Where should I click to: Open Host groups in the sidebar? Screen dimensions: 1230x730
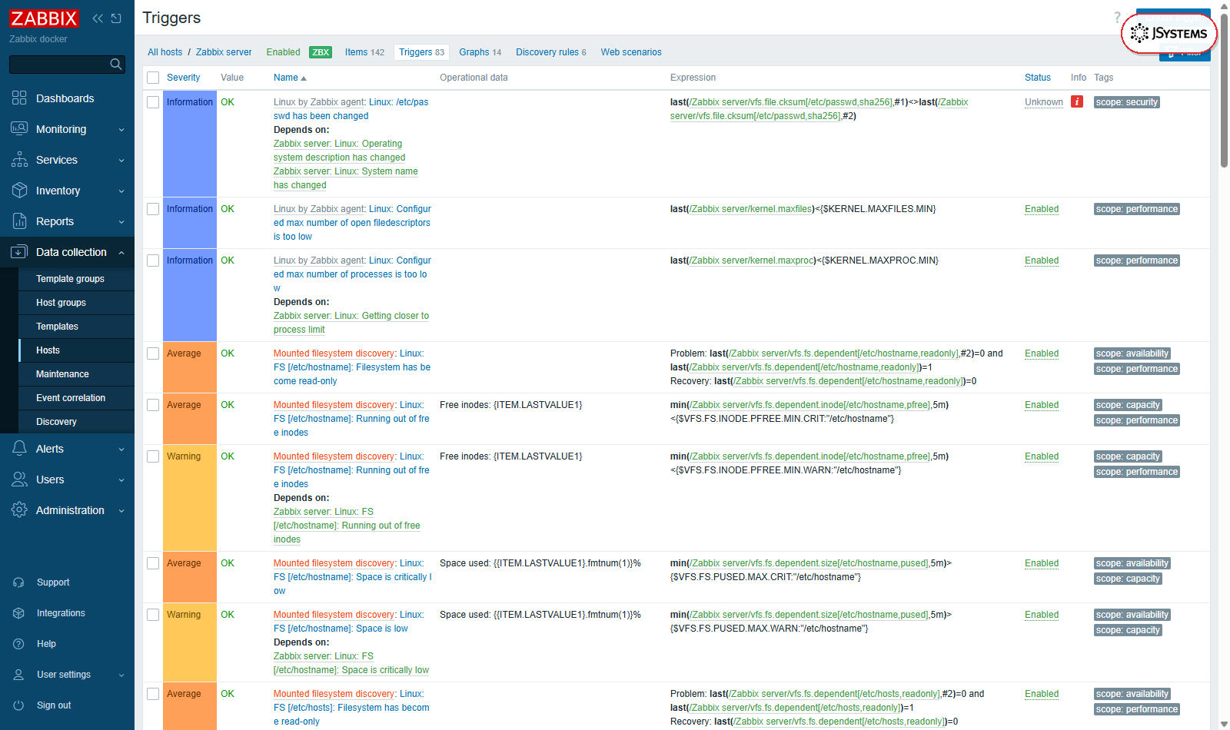61,303
